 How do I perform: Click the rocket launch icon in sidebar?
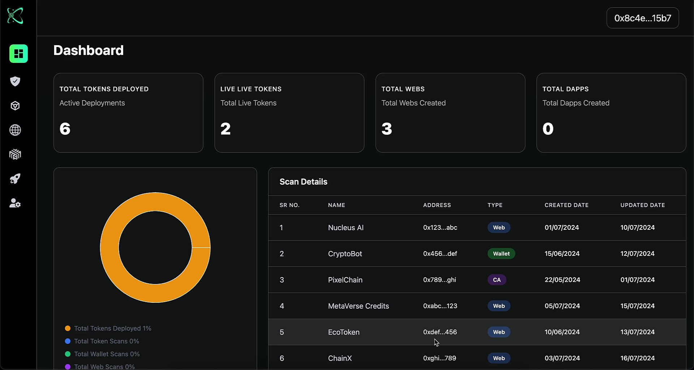(x=15, y=179)
